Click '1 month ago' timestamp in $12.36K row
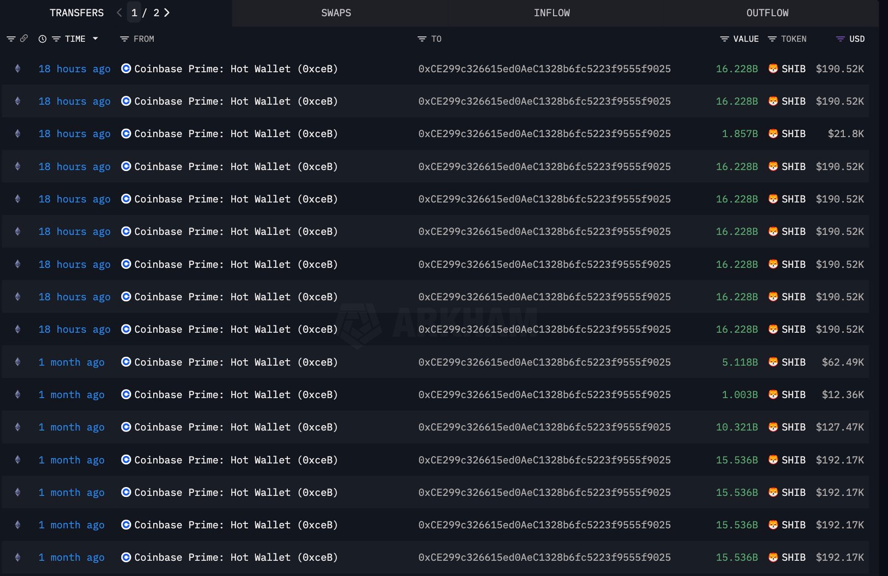Viewport: 888px width, 576px height. 72,395
